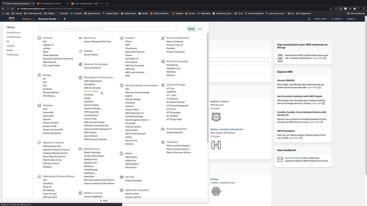Click the Containers category icon
This screenshot has height=206, width=367.
point(163,142)
